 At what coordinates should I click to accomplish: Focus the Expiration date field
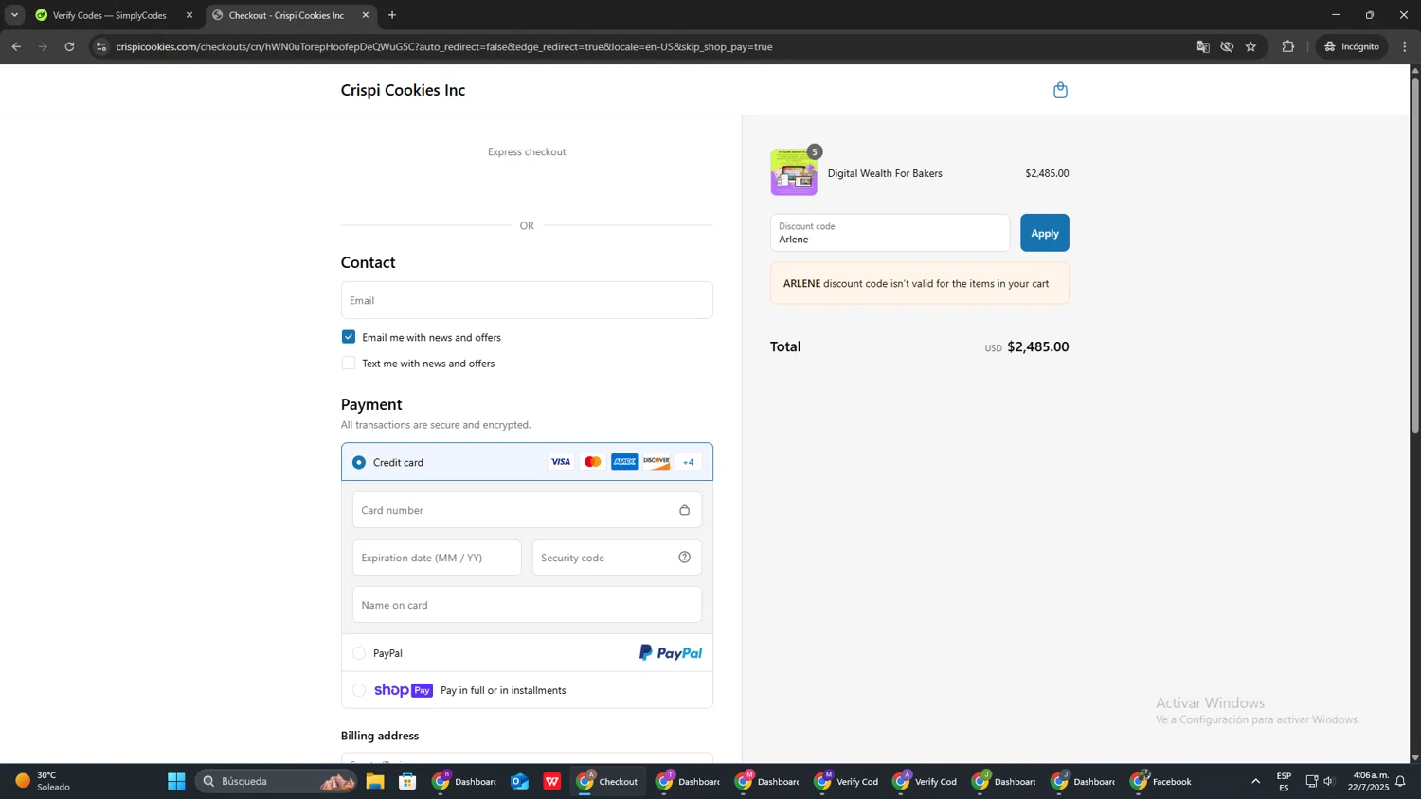[437, 558]
